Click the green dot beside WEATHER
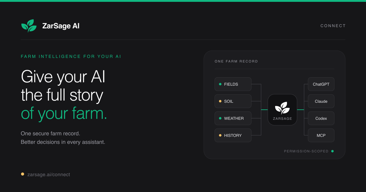The width and height of the screenshot is (366, 192). coord(220,118)
